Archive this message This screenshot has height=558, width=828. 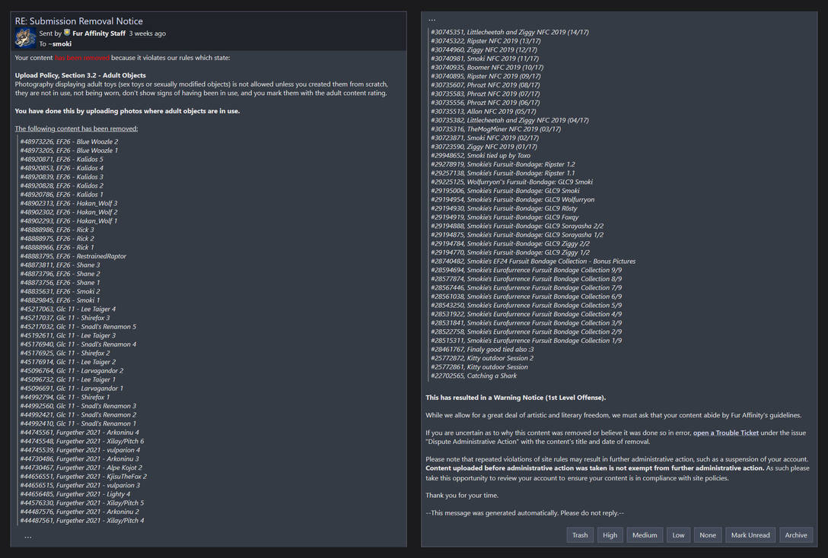point(795,535)
